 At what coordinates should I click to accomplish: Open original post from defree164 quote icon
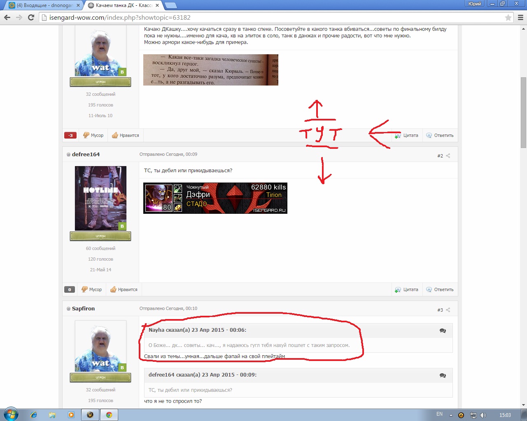click(x=443, y=375)
